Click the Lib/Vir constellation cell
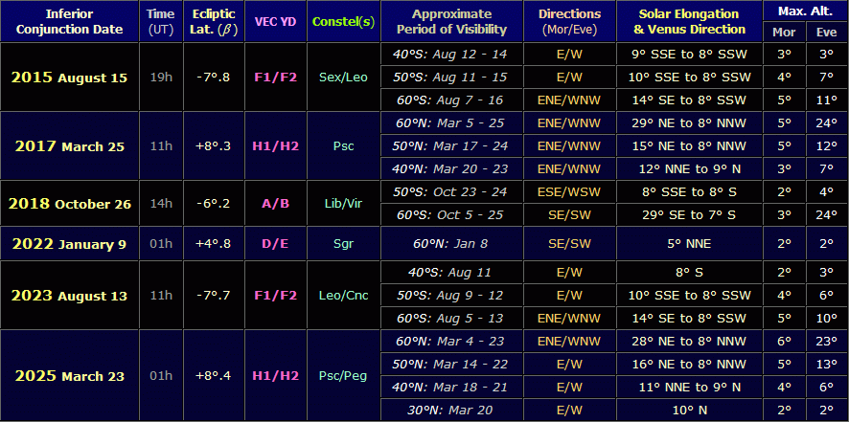Image resolution: width=849 pixels, height=422 pixels. (343, 204)
